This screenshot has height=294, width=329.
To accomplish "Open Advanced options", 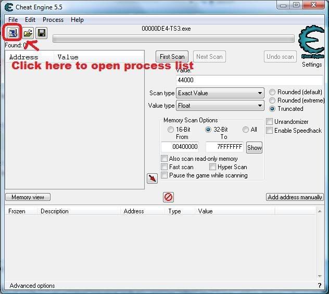I will point(32,286).
